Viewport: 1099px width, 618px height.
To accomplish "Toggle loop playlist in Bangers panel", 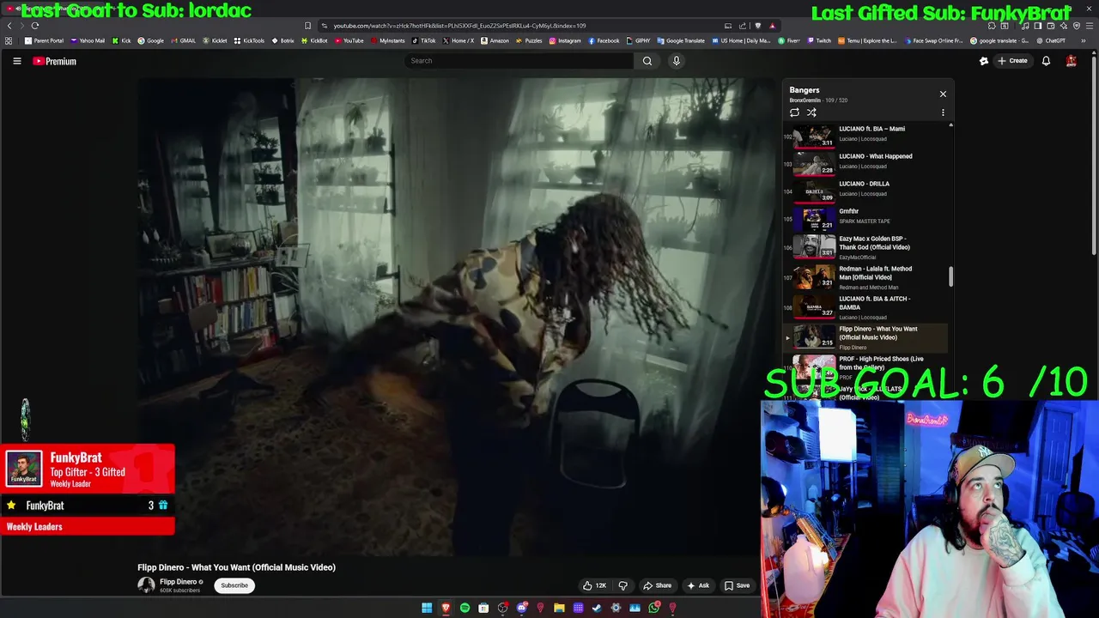I will coord(794,112).
